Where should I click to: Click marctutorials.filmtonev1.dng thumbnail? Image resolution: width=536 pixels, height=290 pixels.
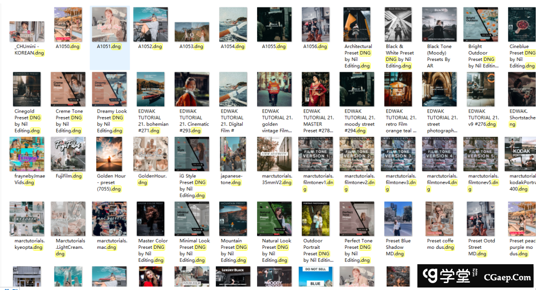(316, 154)
